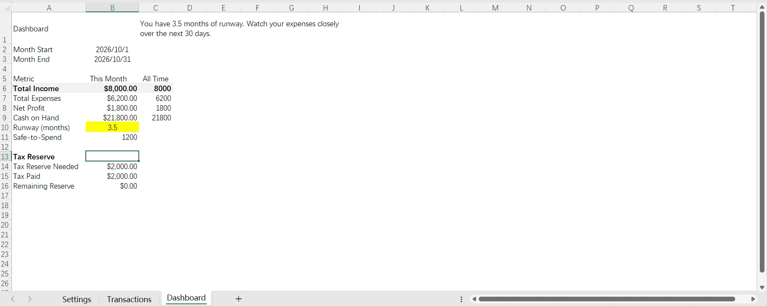767x306 pixels.
Task: Select the date 2026/10/31 cell
Action: tap(112, 59)
